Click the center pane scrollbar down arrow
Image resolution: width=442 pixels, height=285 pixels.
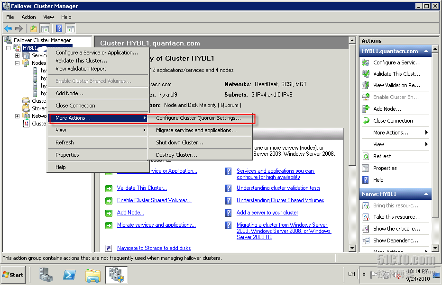[x=352, y=248]
